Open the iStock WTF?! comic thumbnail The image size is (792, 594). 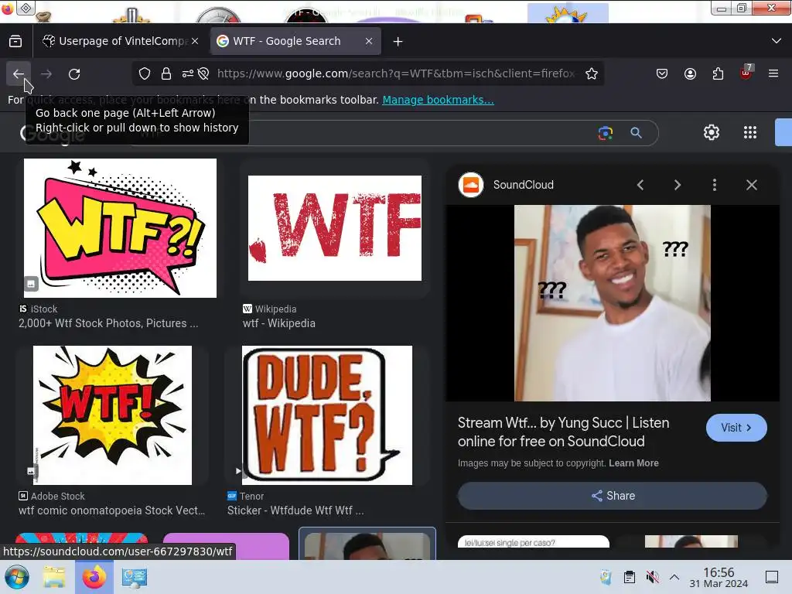pyautogui.click(x=120, y=228)
